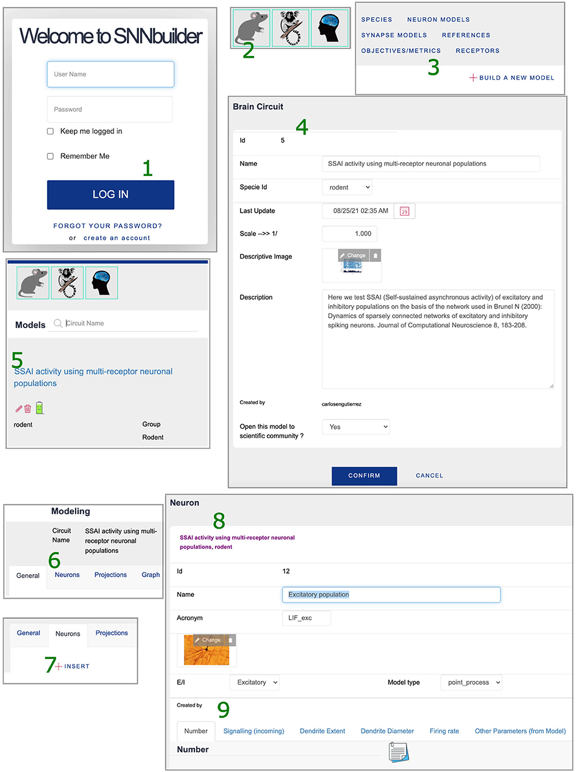The image size is (576, 772).
Task: Select the human brain icon in Models panel
Action: 101,283
